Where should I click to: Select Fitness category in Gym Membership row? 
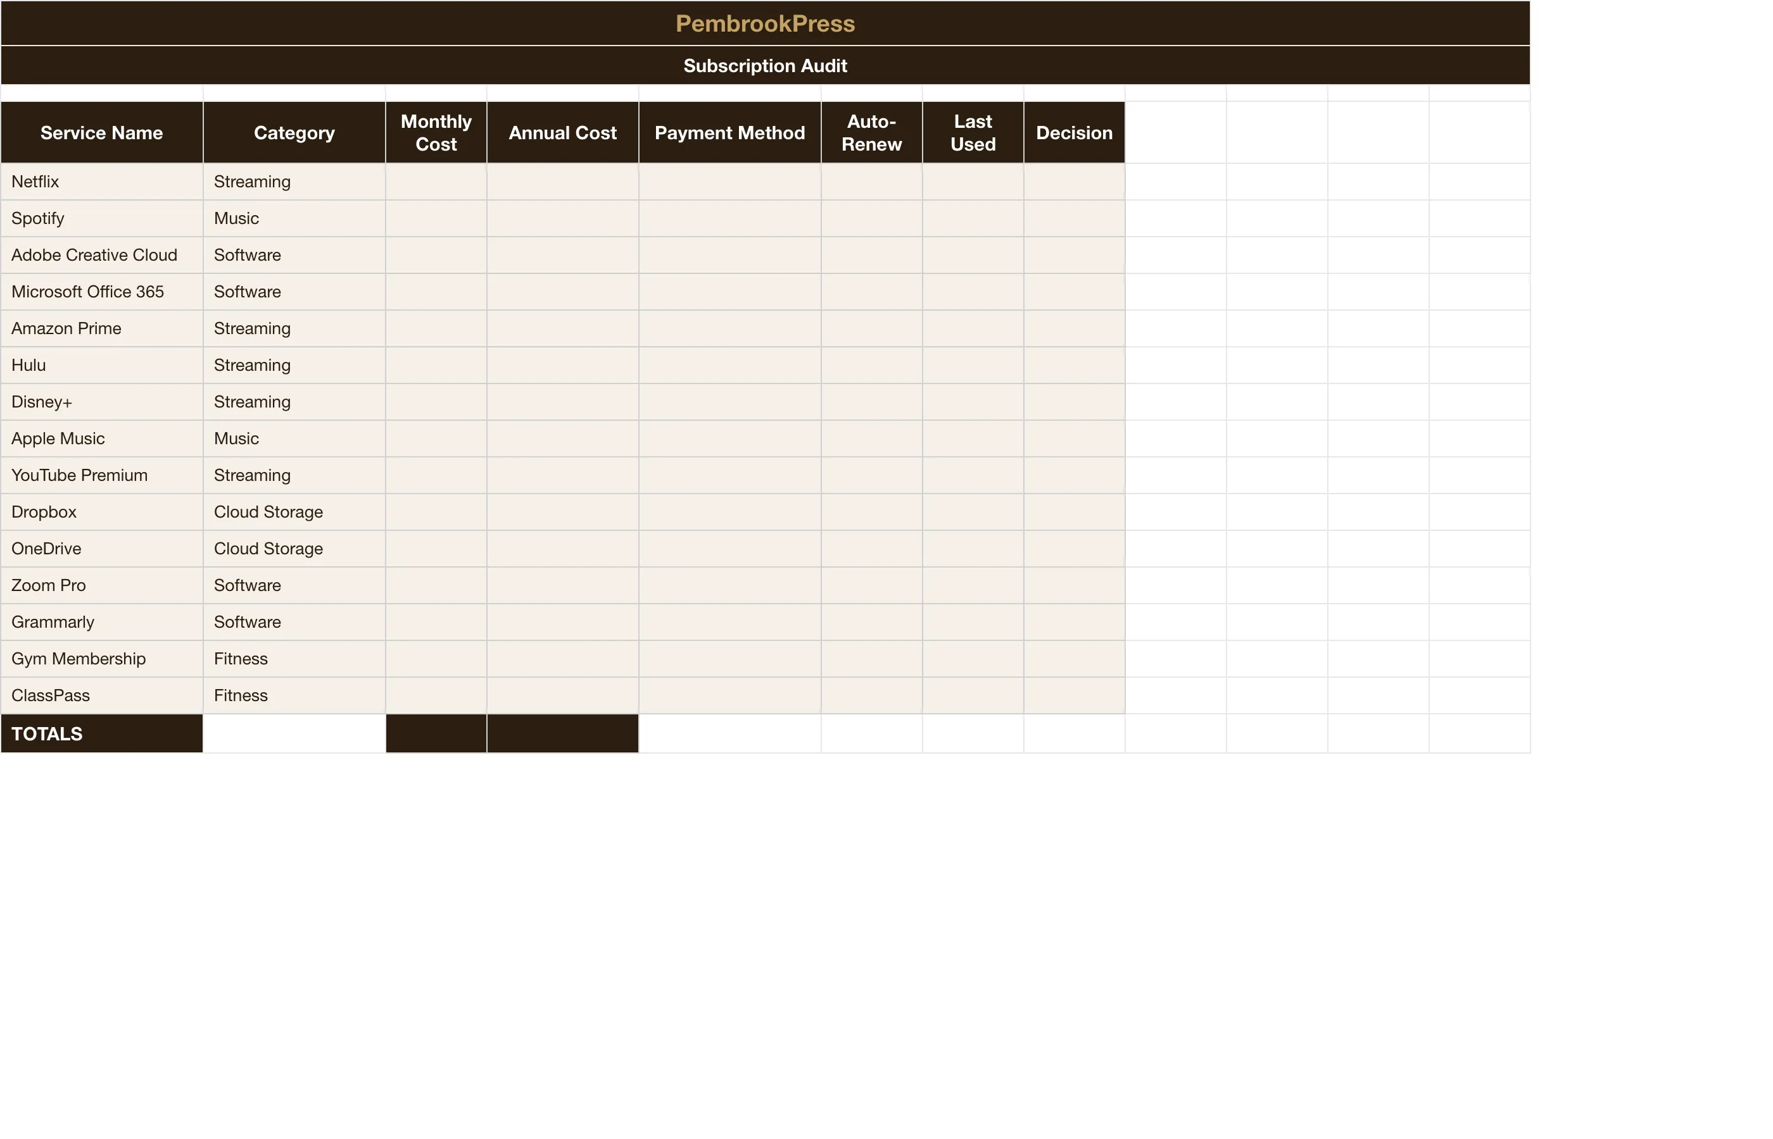[x=294, y=659]
